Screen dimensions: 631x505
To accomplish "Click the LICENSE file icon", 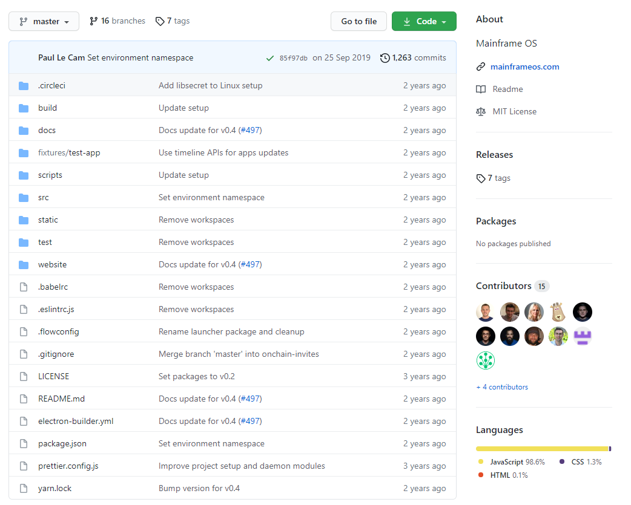I will click(x=24, y=376).
